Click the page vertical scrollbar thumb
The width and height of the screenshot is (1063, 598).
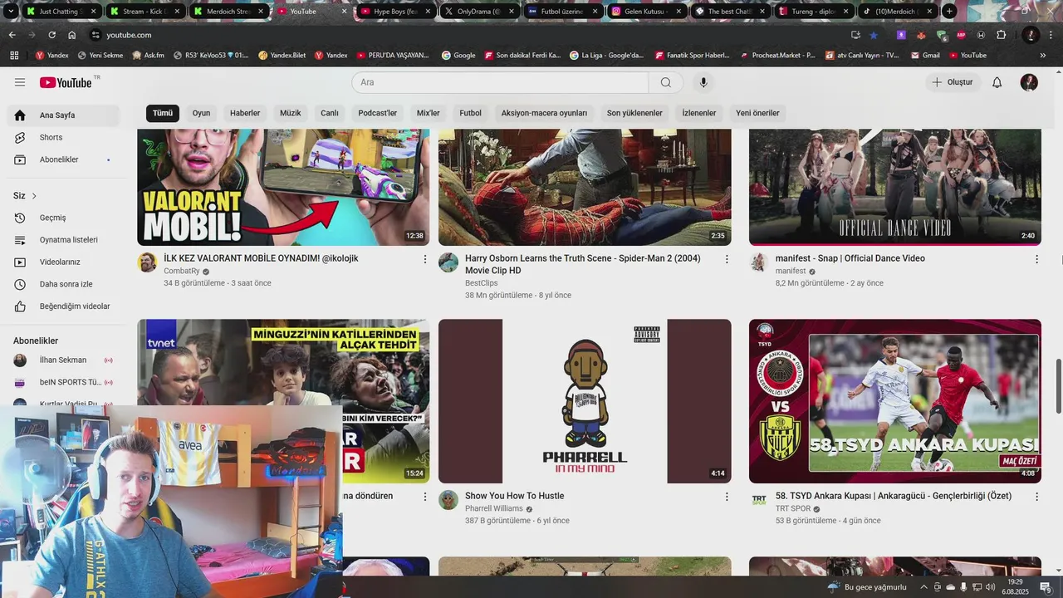click(1058, 386)
